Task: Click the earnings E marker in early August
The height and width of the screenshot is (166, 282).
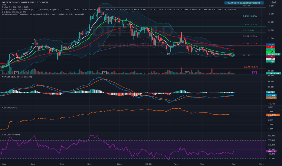Action: click(16, 72)
